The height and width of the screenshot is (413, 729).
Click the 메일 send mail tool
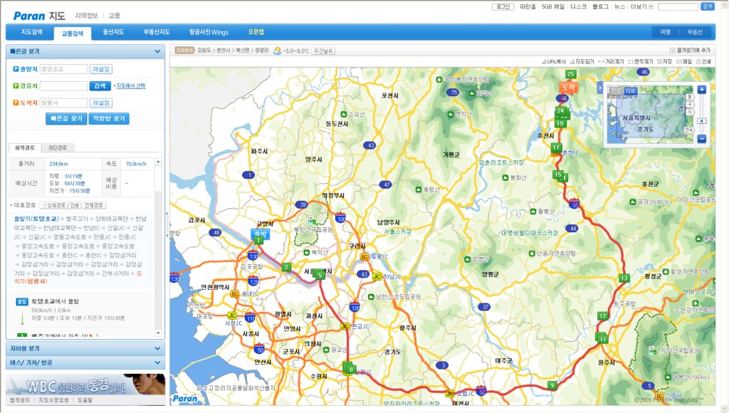[684, 62]
